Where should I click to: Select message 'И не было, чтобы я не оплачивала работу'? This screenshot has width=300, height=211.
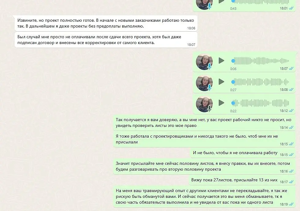(x=243, y=153)
